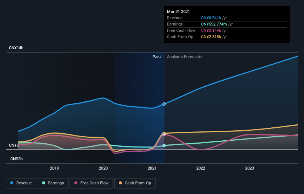Image resolution: width=304 pixels, height=194 pixels.
Task: Select the 2021 x-axis label
Action: click(x=152, y=168)
